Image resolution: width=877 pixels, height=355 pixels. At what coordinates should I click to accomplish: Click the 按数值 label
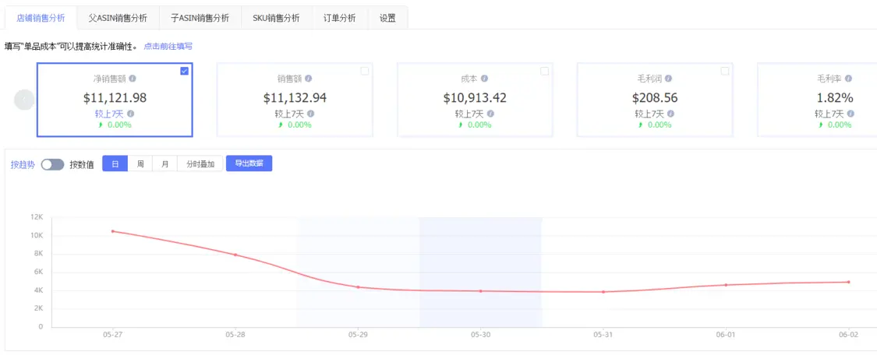(82, 165)
